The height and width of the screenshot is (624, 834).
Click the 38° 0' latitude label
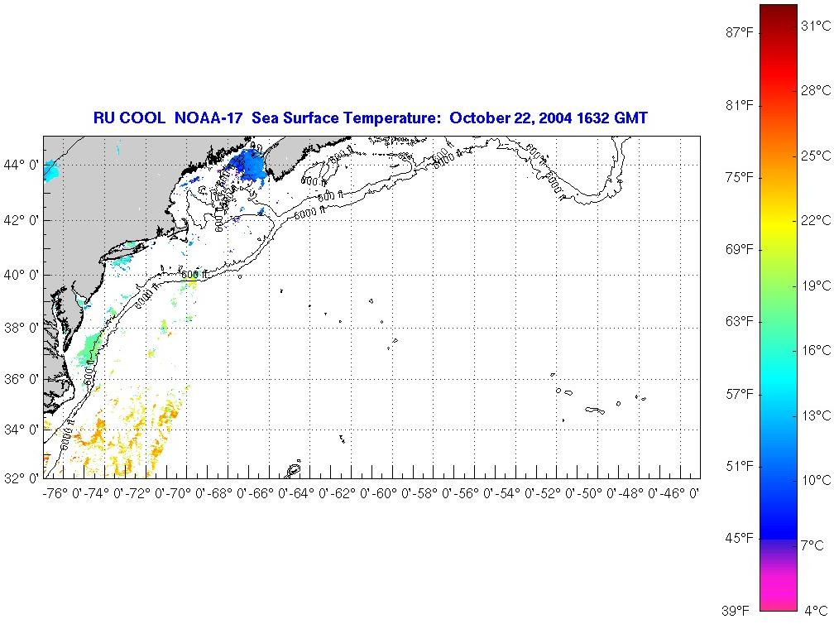click(21, 328)
